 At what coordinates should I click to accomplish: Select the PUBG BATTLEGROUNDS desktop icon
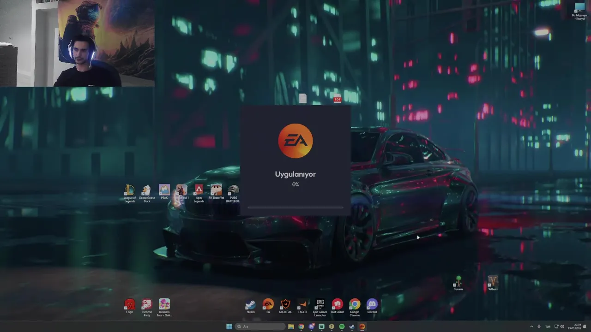233,194
